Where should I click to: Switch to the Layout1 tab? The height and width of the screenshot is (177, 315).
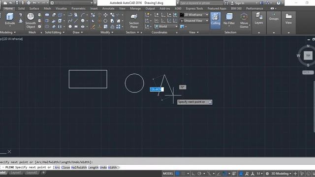tap(16, 173)
